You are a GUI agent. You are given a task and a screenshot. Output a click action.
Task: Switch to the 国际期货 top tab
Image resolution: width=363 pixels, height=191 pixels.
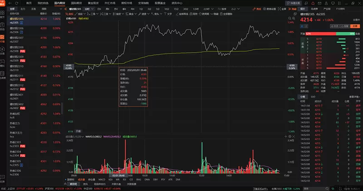76,3
